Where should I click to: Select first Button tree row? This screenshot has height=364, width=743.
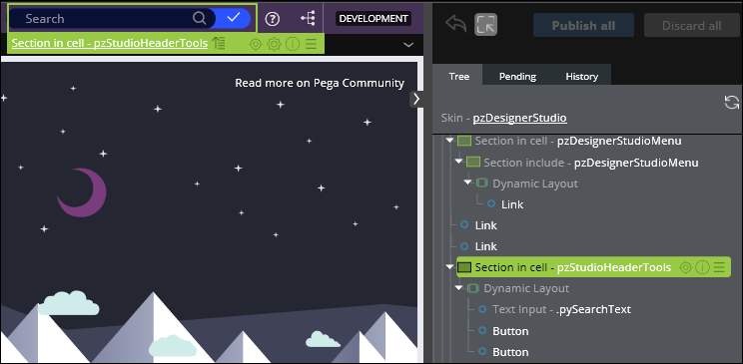tap(510, 331)
